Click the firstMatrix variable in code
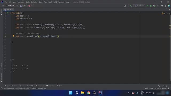The width and height of the screenshot is (171, 96). coord(26,25)
